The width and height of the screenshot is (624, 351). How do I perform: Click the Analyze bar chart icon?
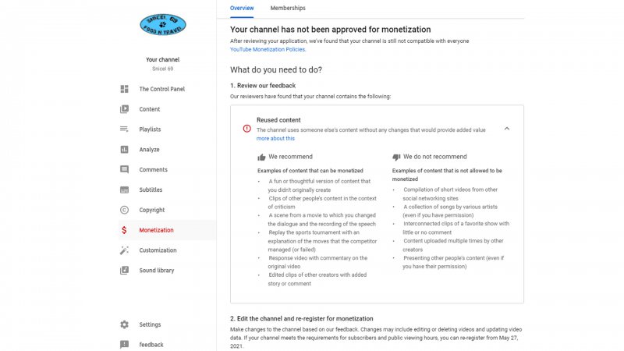click(124, 150)
